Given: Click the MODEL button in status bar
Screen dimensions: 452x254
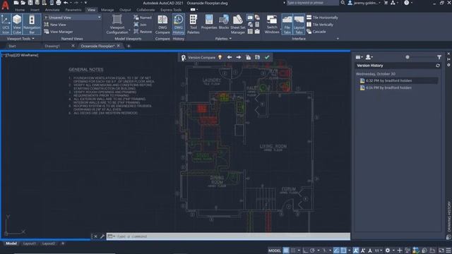Looking at the screenshot, I should click(x=275, y=250).
